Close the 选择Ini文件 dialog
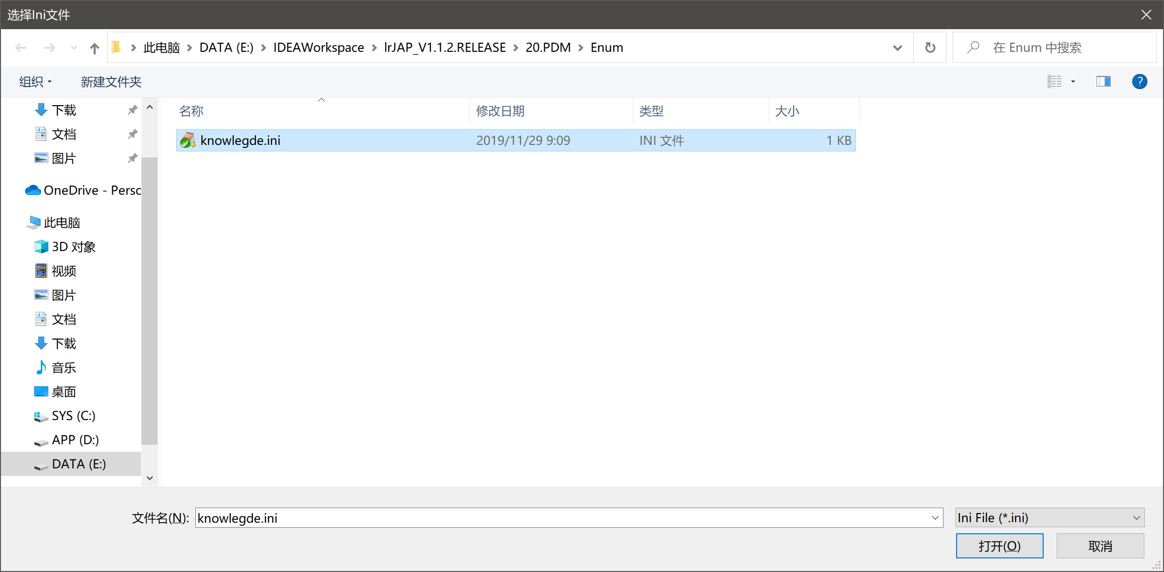This screenshot has height=572, width=1164. pyautogui.click(x=1146, y=15)
